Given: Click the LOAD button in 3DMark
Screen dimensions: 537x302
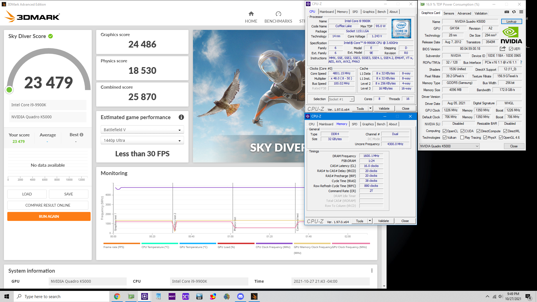Looking at the screenshot, I should (x=27, y=194).
